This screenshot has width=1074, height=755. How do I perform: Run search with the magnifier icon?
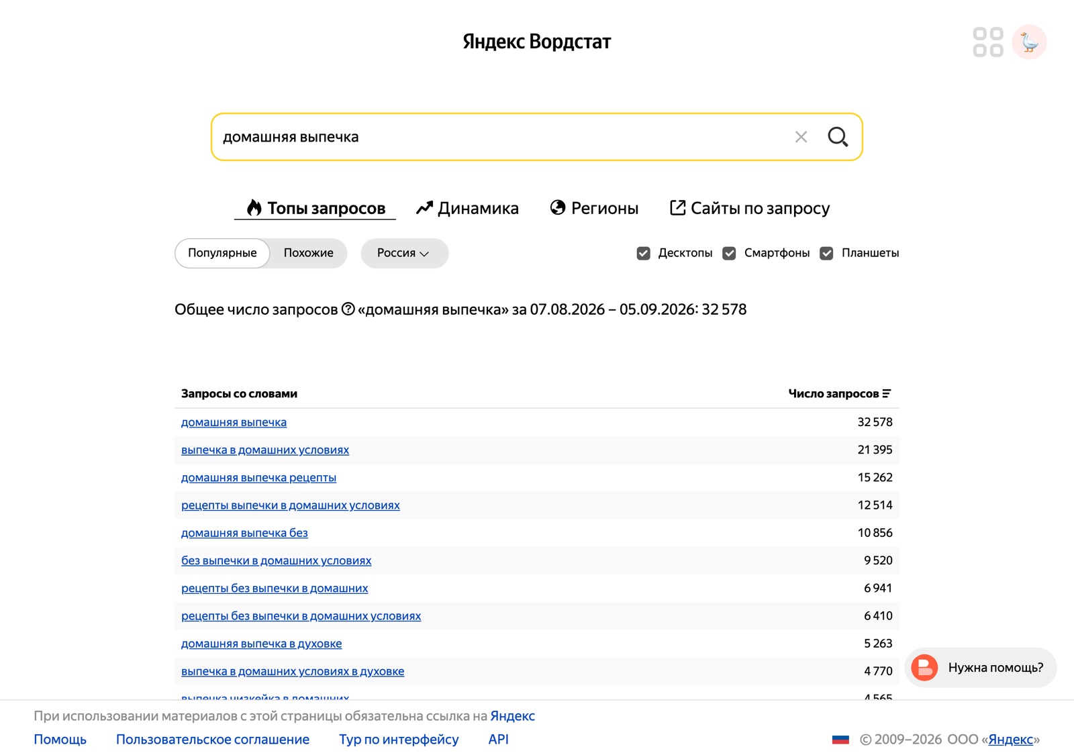pyautogui.click(x=838, y=137)
